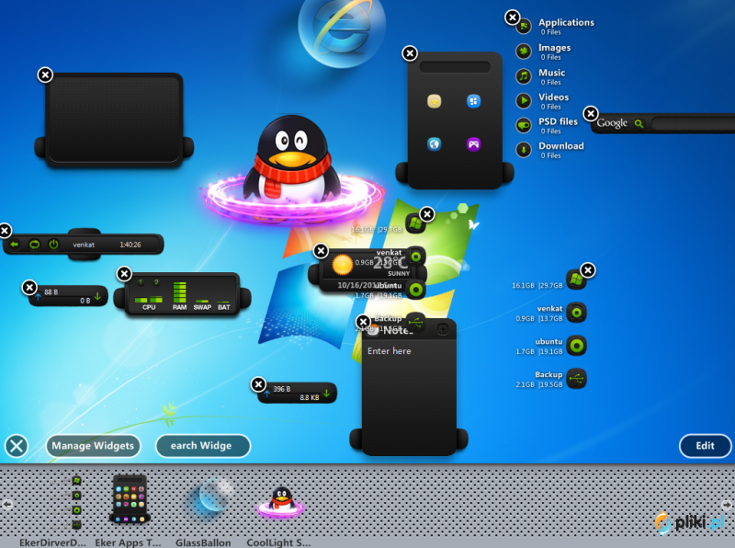Remove the 88 B network widget
The height and width of the screenshot is (548, 735).
pyautogui.click(x=29, y=287)
